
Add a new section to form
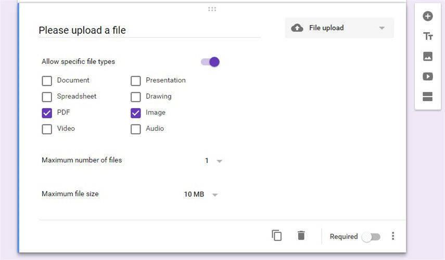click(x=428, y=97)
